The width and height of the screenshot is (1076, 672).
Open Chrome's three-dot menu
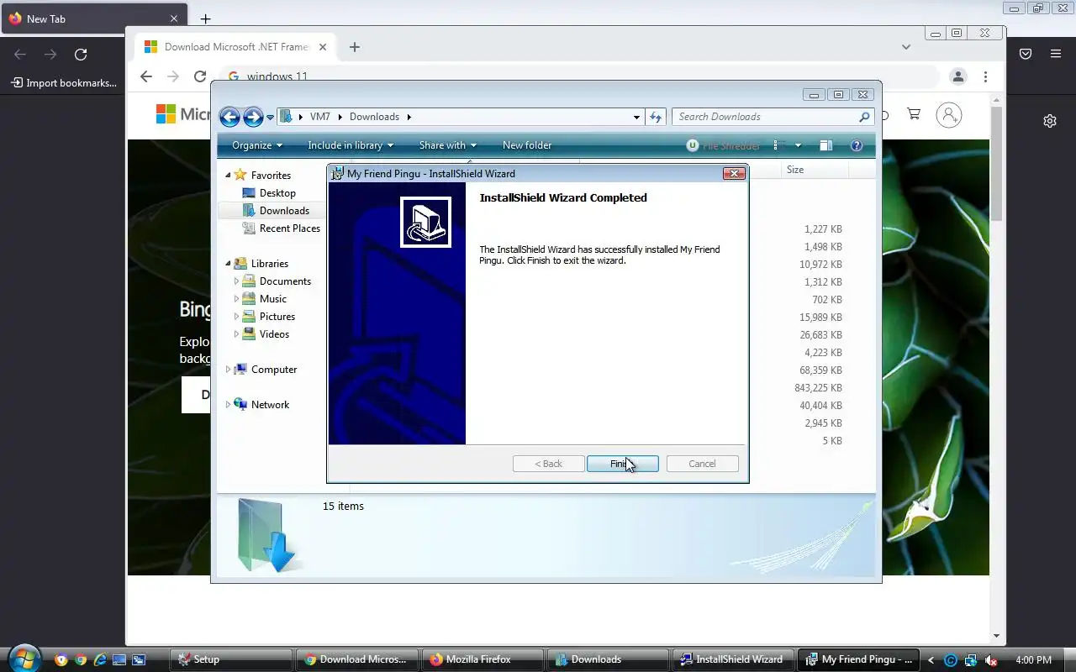(985, 76)
